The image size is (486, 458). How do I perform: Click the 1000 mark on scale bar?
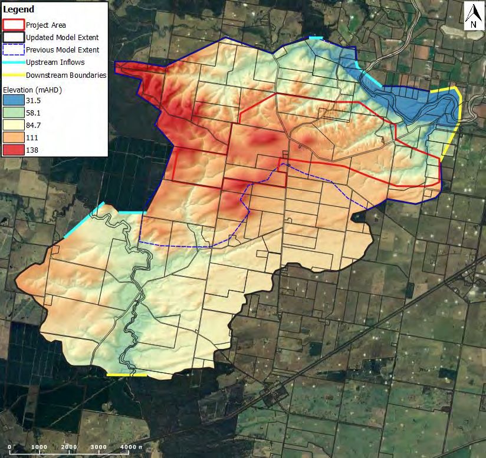(x=39, y=447)
